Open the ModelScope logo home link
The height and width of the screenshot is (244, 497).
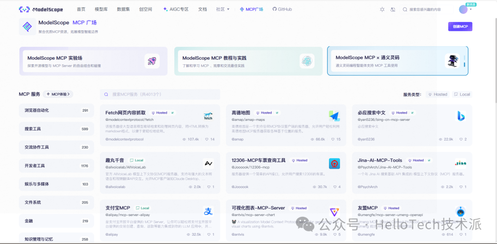click(41, 10)
